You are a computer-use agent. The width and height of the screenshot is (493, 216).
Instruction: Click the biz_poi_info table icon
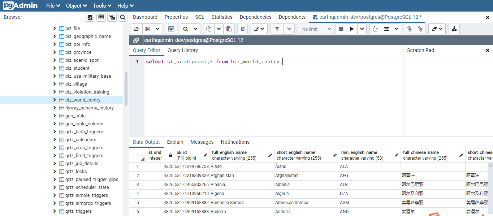(62, 44)
